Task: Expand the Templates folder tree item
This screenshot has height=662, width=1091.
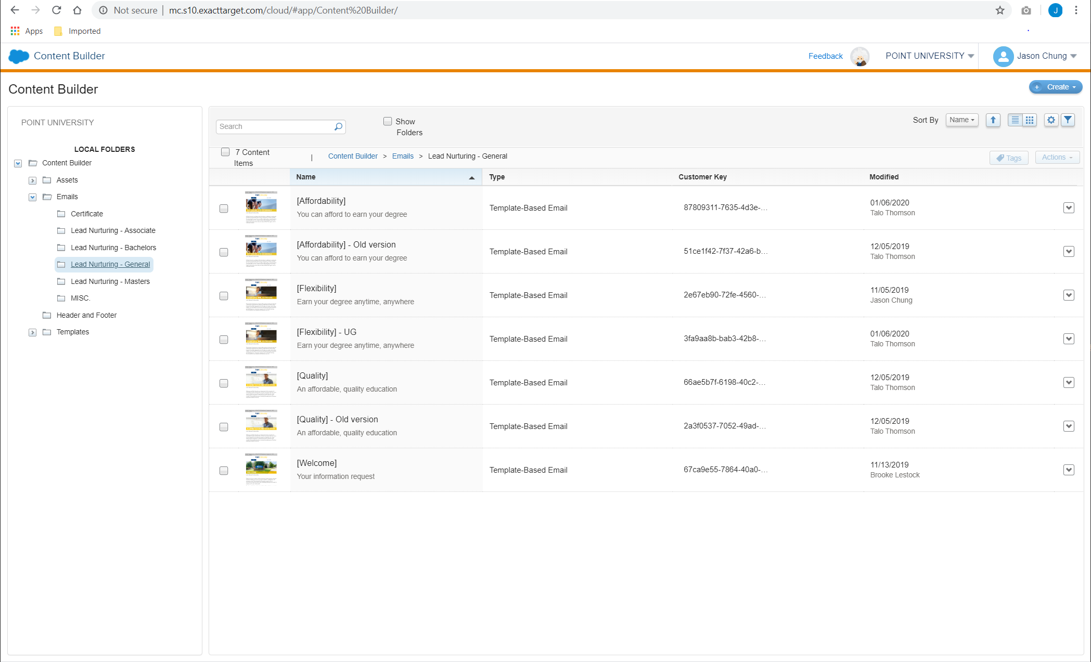Action: 32,332
